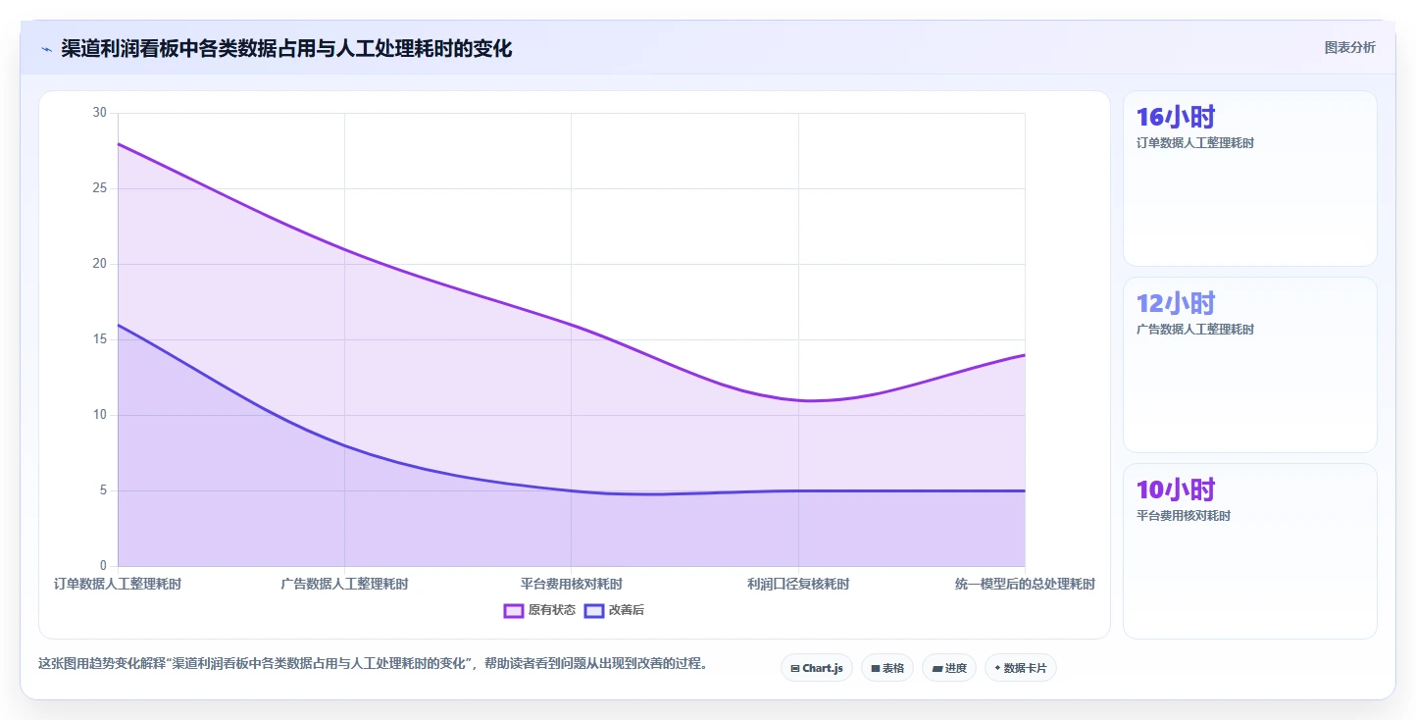Click the 改善后 line start at 16

click(118, 325)
